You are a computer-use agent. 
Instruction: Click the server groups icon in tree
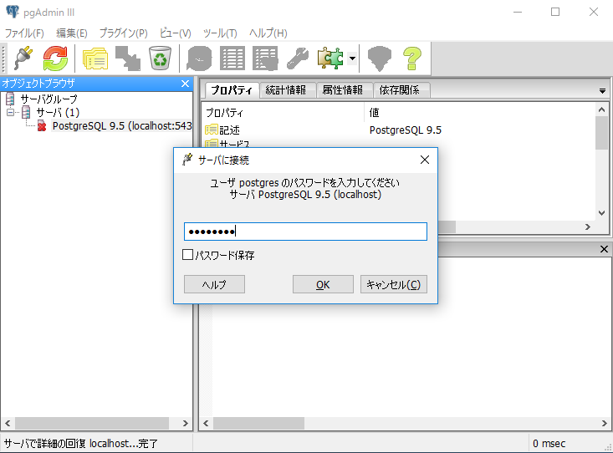(10, 99)
